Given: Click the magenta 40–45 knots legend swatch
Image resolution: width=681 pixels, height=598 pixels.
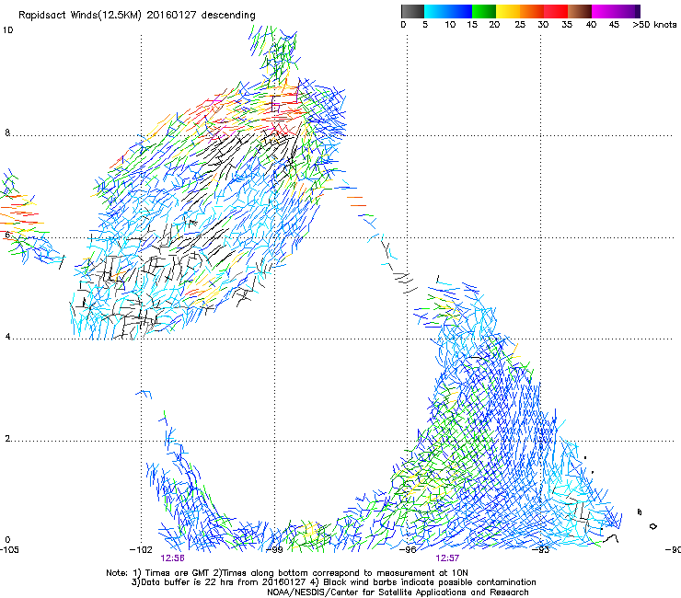Looking at the screenshot, I should [604, 11].
